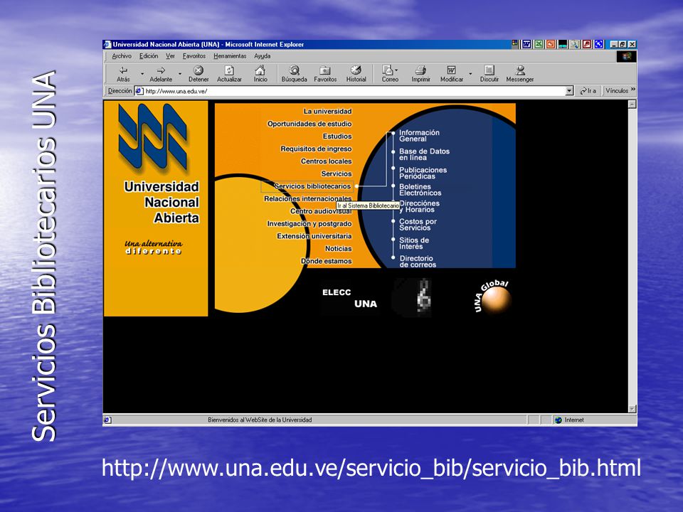Click the address field with una.edu.ve URL
683x512 pixels.
coord(354,91)
